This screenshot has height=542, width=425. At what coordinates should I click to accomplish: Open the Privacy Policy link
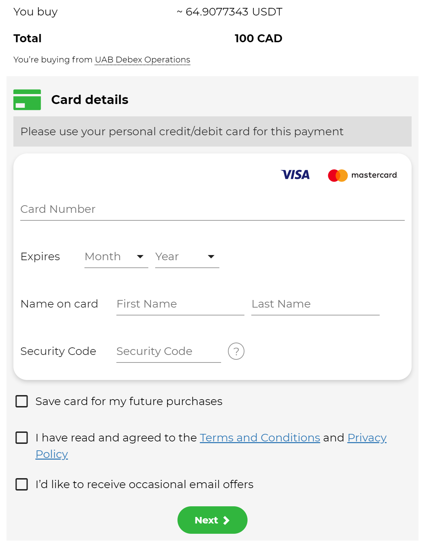tap(367, 438)
